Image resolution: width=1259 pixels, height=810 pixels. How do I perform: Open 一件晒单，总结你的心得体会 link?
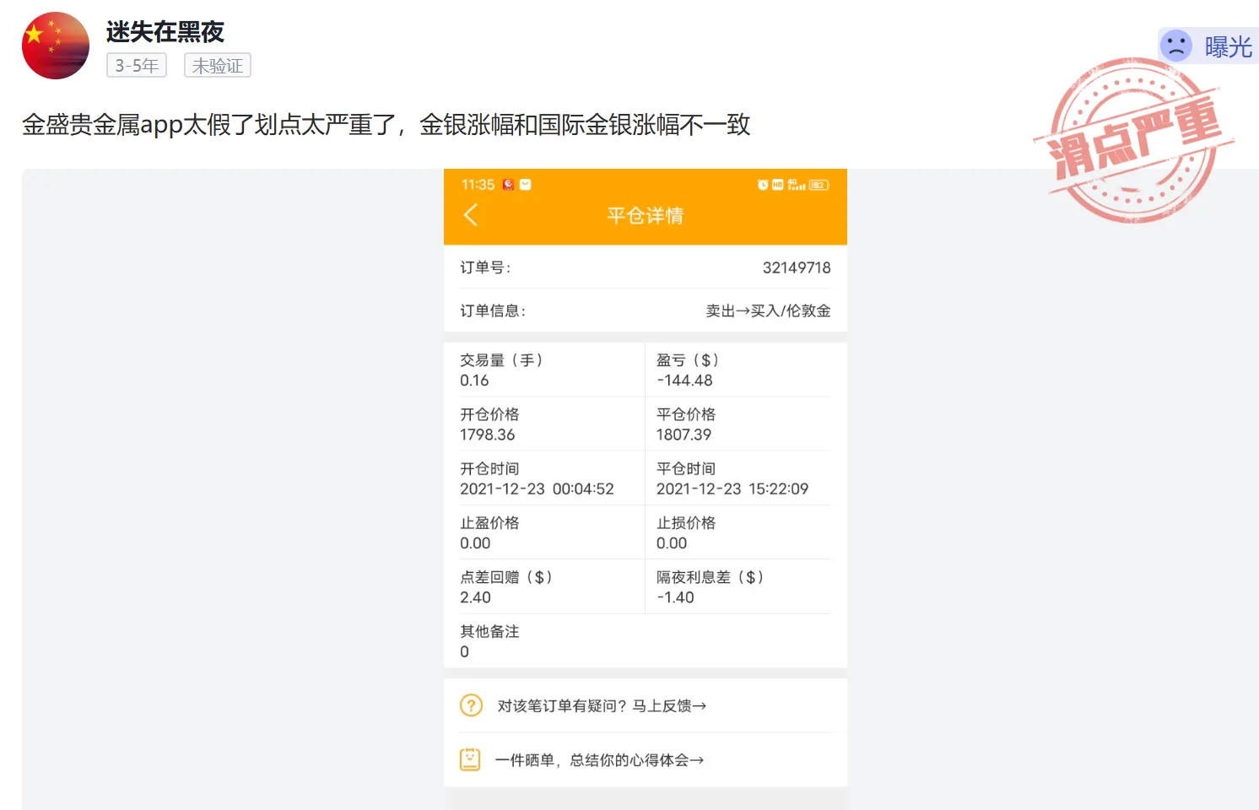pyautogui.click(x=599, y=760)
